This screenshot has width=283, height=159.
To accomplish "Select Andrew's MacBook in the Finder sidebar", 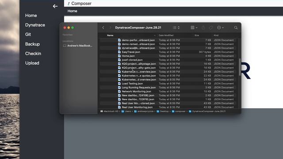I will click(x=78, y=45).
